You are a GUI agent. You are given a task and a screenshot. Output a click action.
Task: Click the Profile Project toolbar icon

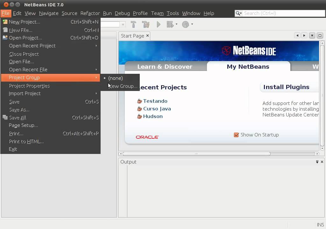pyautogui.click(x=186, y=24)
